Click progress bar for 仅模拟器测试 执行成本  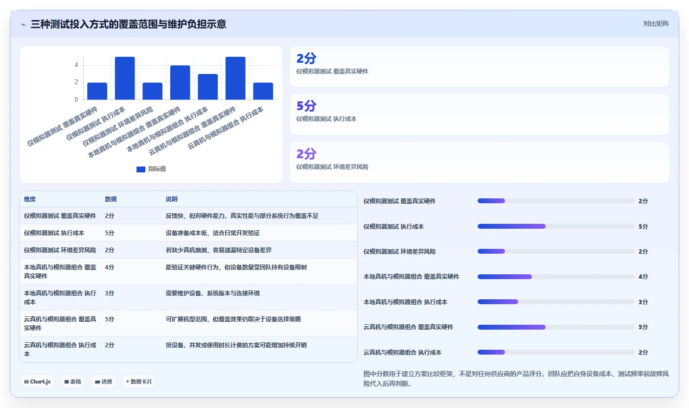click(556, 226)
